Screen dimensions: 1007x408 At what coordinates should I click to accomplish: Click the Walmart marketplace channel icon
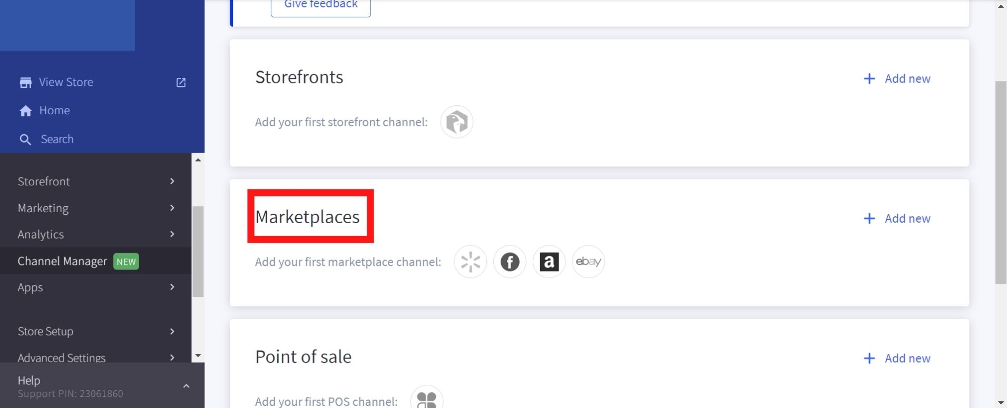coord(470,262)
